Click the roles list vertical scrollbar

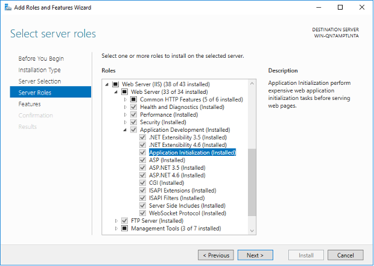pos(252,181)
